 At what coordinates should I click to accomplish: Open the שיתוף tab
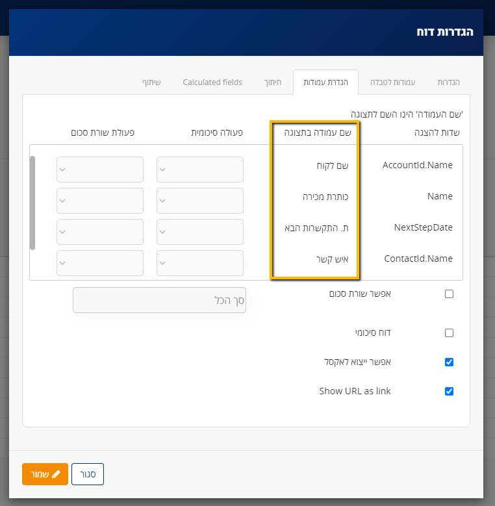[x=151, y=82]
